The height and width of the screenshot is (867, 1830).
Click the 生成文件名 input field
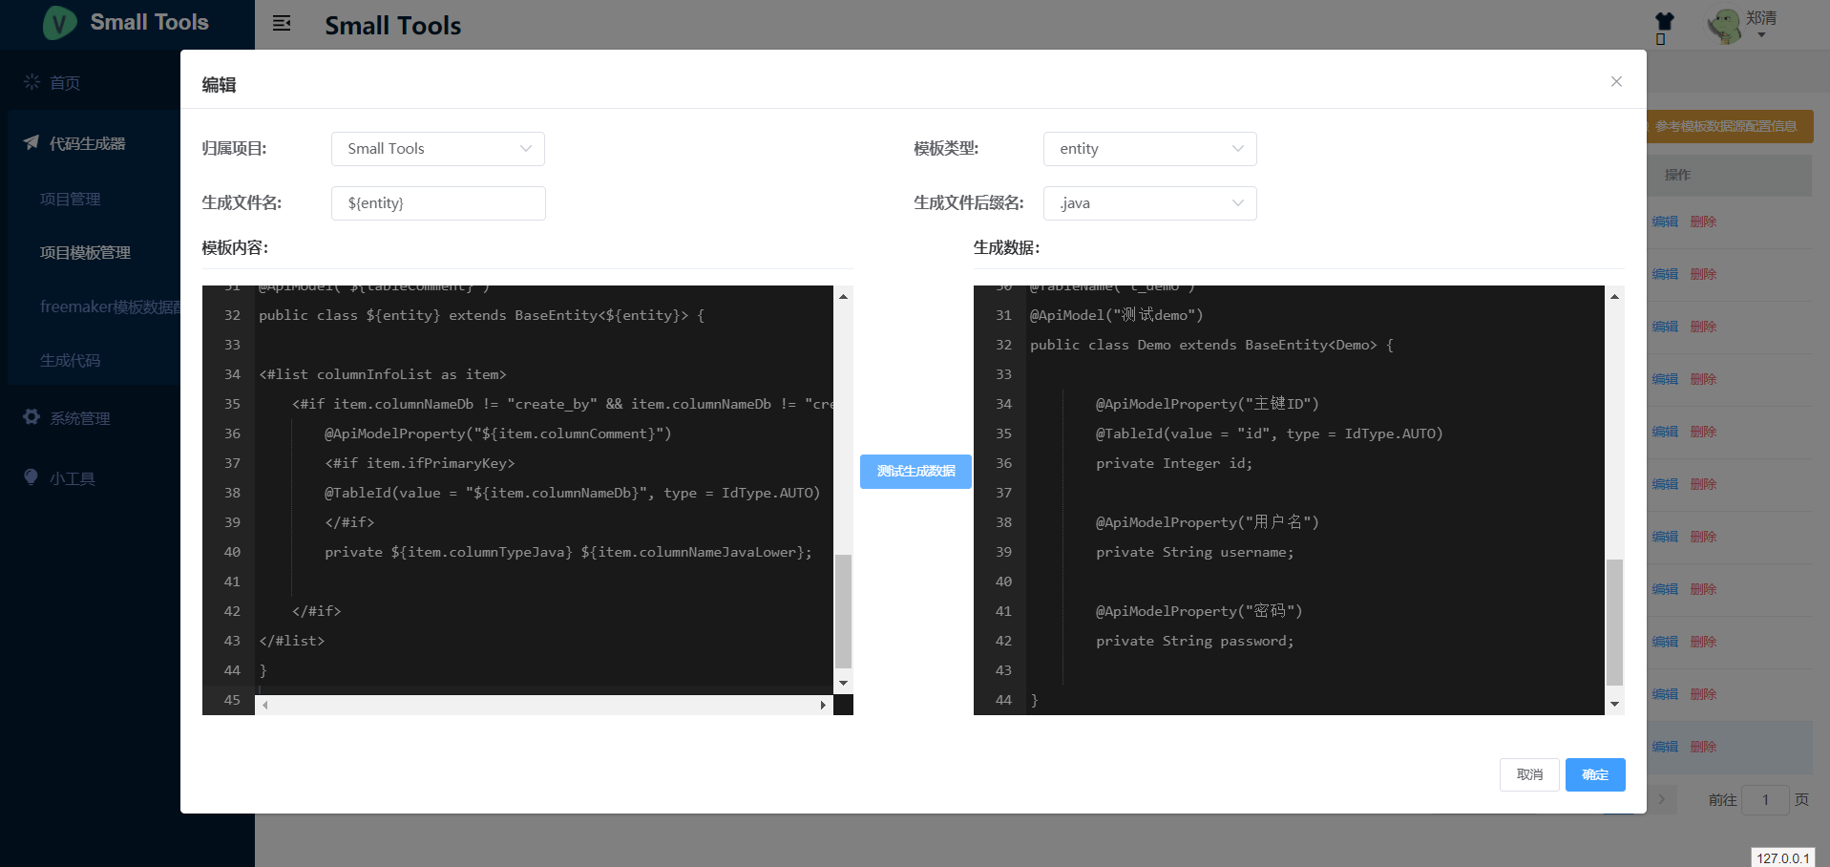click(x=438, y=203)
